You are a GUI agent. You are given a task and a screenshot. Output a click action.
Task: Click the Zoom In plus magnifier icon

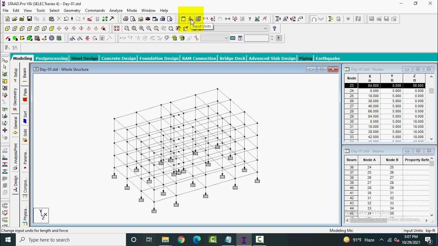[141, 29]
